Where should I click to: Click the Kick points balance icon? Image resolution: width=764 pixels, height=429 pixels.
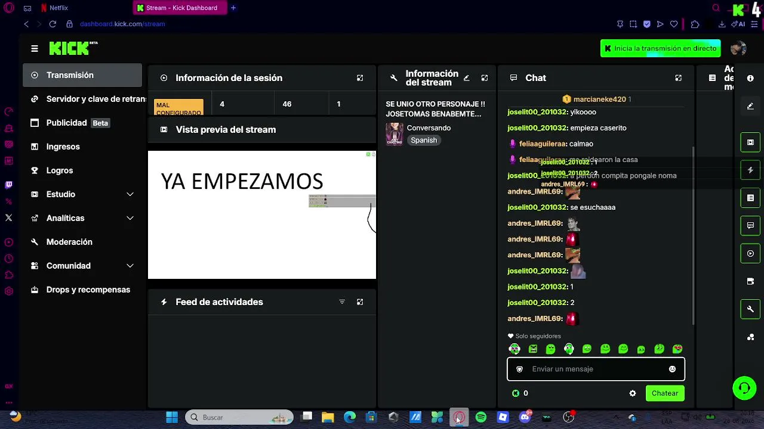516,393
